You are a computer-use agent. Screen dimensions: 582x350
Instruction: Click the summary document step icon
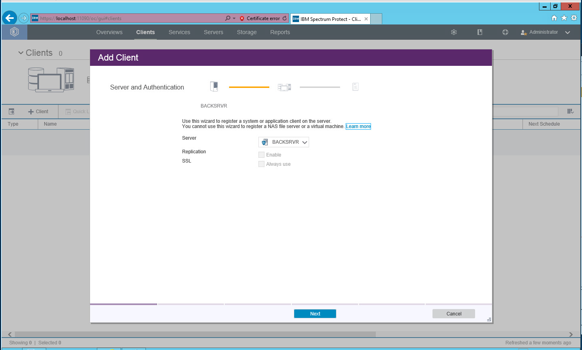point(355,87)
